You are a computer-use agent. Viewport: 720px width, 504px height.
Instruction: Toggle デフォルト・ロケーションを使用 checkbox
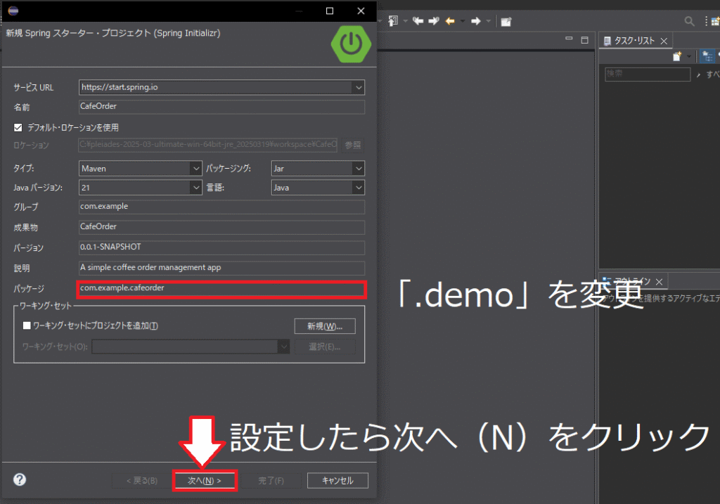tap(18, 128)
